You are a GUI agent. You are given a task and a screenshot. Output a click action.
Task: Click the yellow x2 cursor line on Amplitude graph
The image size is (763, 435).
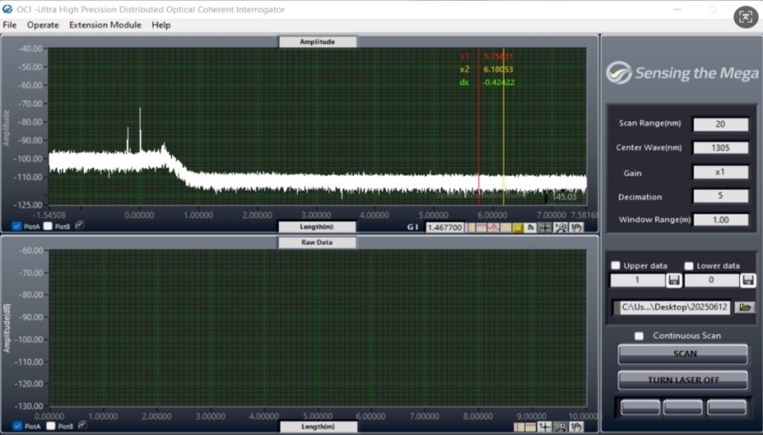tap(504, 127)
